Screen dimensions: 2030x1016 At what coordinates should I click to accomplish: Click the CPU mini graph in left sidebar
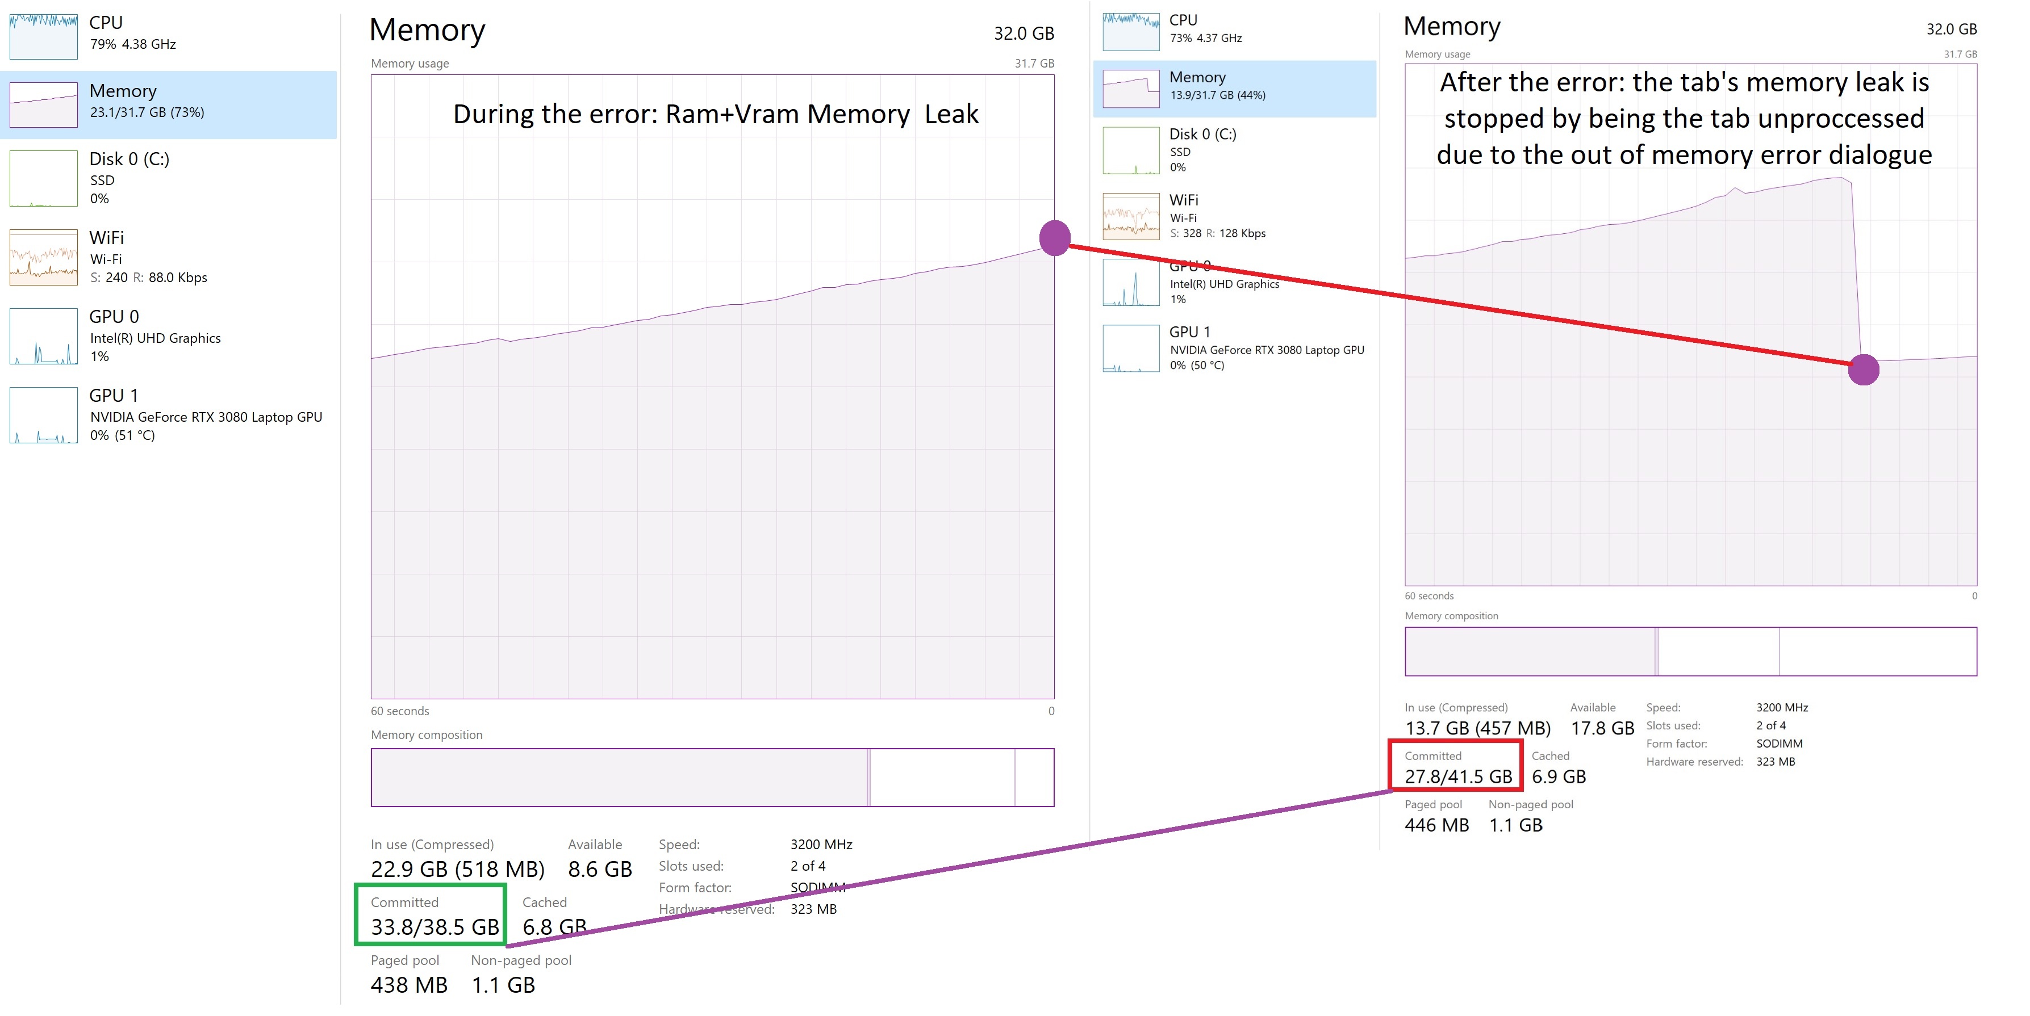pos(43,36)
